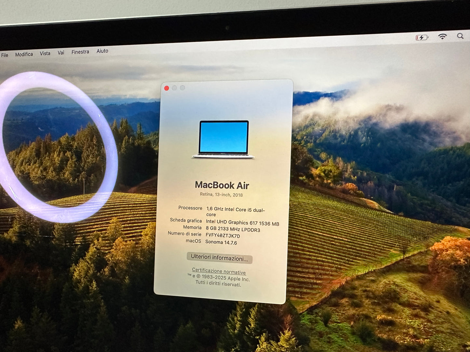This screenshot has width=470, height=352.
Task: Open the Vai menu
Action: click(61, 53)
